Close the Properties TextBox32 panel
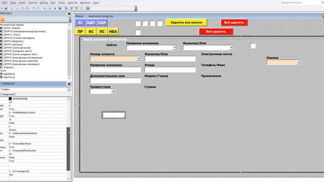The image size is (324, 182). [x=69, y=84]
